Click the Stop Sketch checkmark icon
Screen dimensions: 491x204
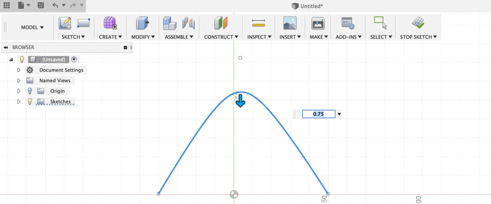click(x=418, y=23)
